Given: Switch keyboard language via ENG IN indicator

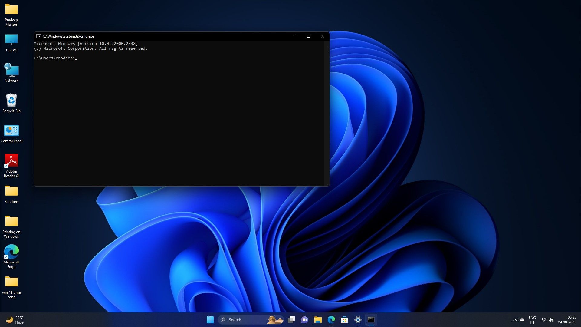Looking at the screenshot, I should pyautogui.click(x=532, y=320).
